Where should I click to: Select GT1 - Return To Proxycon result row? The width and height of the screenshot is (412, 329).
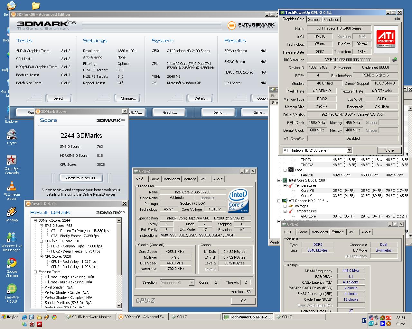pyautogui.click(x=80, y=231)
